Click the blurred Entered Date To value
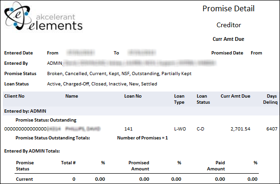The image size is (280, 184). point(142,53)
